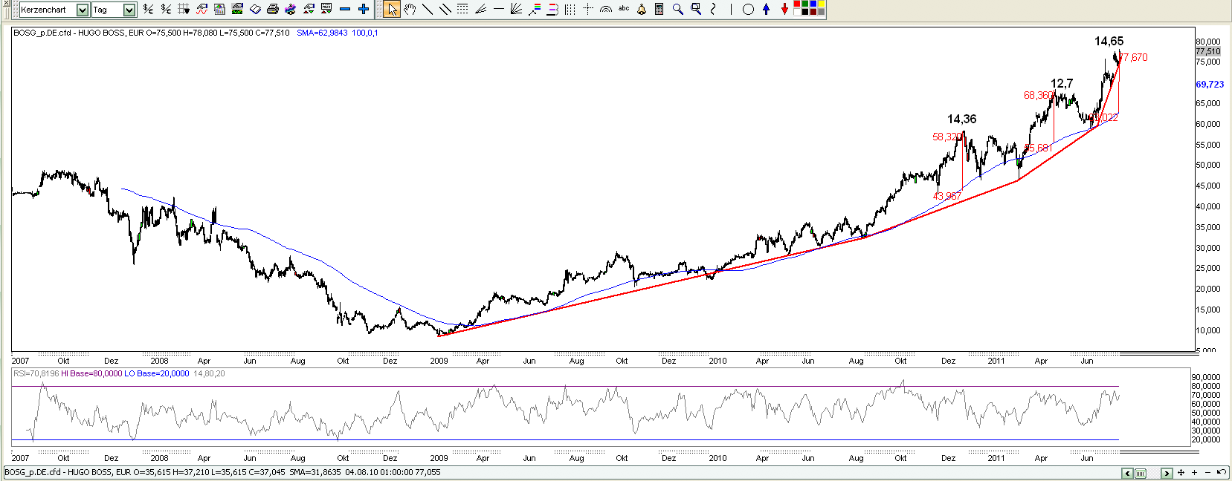Pick the parallel channel lines tool

pyautogui.click(x=445, y=9)
